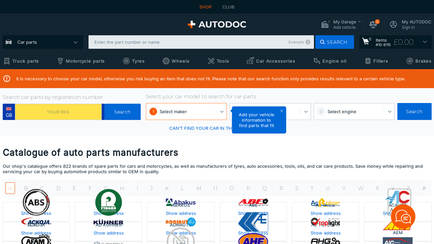
Task: Open the Select engine dropdown
Action: pyautogui.click(x=354, y=112)
